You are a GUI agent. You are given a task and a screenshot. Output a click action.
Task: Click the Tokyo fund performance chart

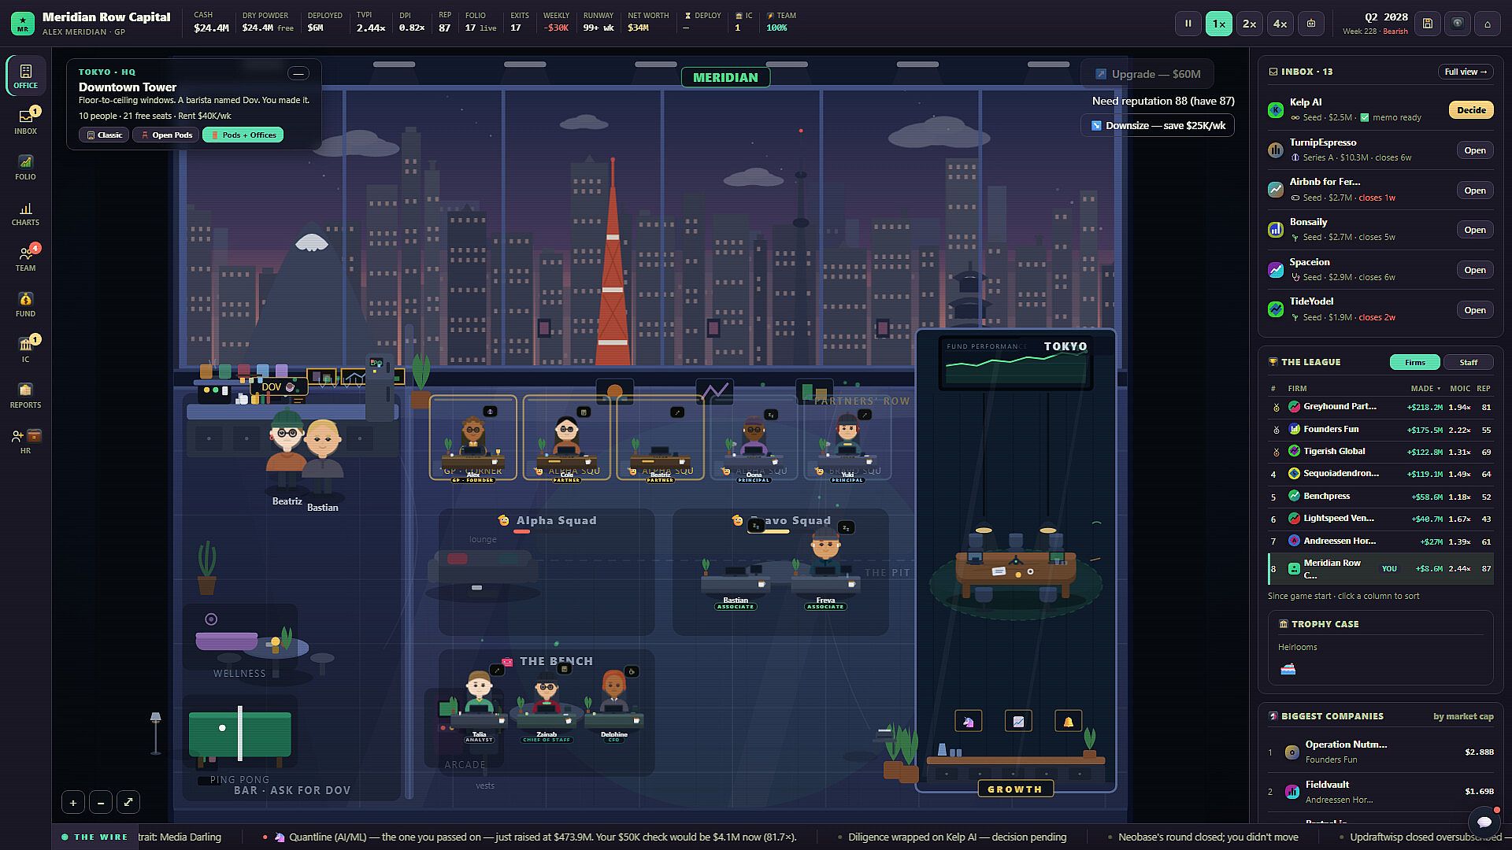(x=1016, y=364)
